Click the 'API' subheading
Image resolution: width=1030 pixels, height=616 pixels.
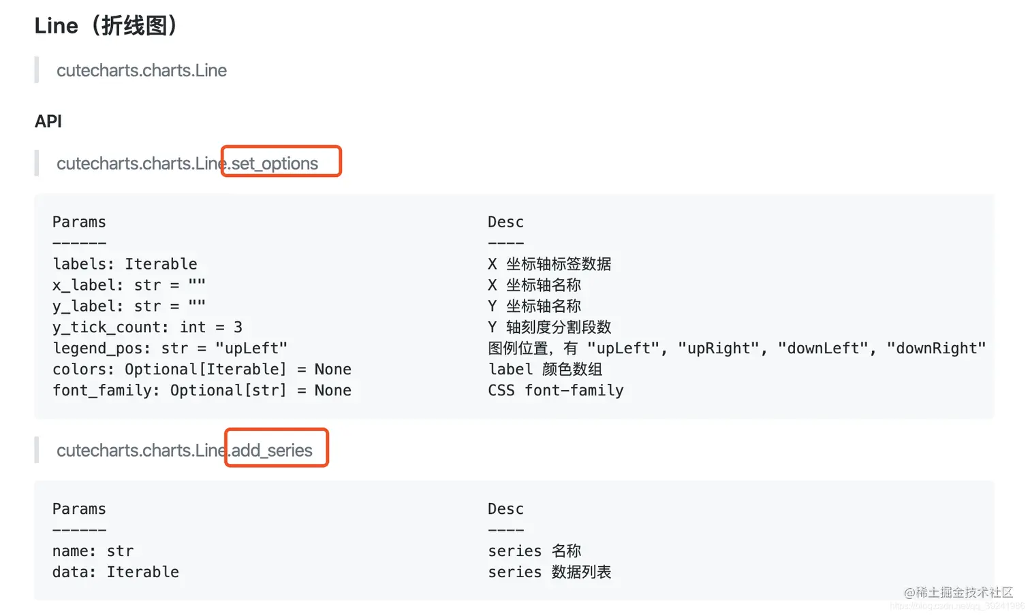(48, 121)
